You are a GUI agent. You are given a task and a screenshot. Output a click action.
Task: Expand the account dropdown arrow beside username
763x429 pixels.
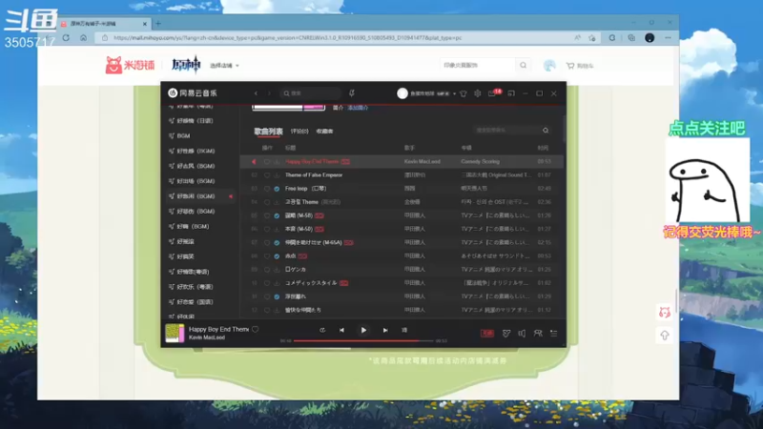point(454,93)
